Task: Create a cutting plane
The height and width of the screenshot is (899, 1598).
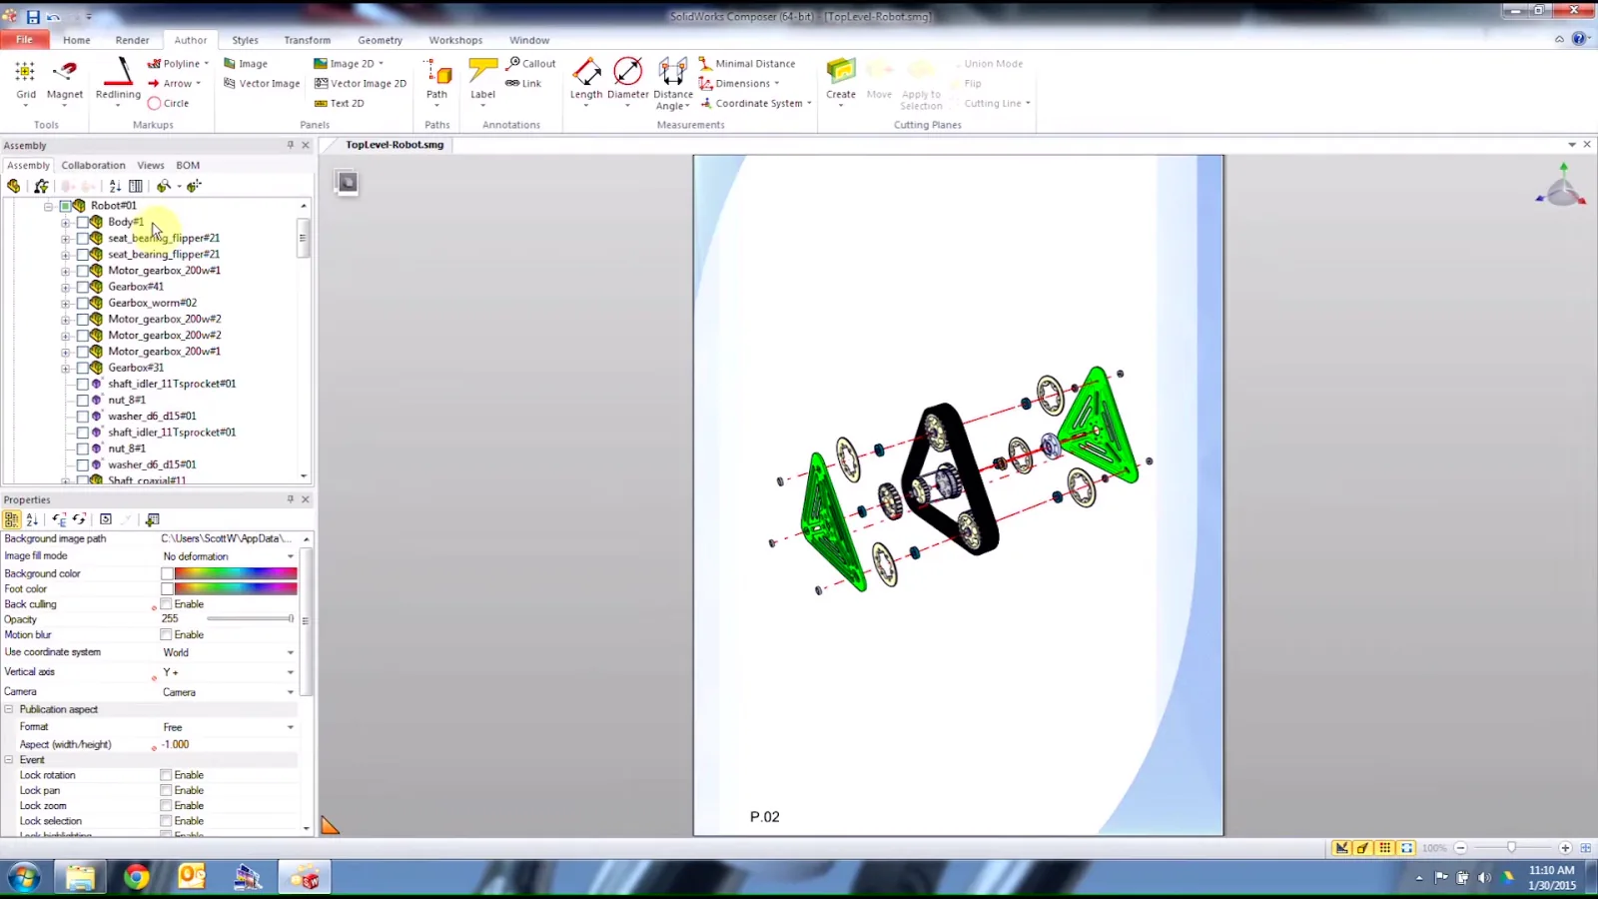Action: [841, 81]
